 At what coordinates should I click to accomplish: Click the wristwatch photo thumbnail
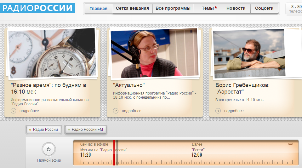tap(52, 53)
